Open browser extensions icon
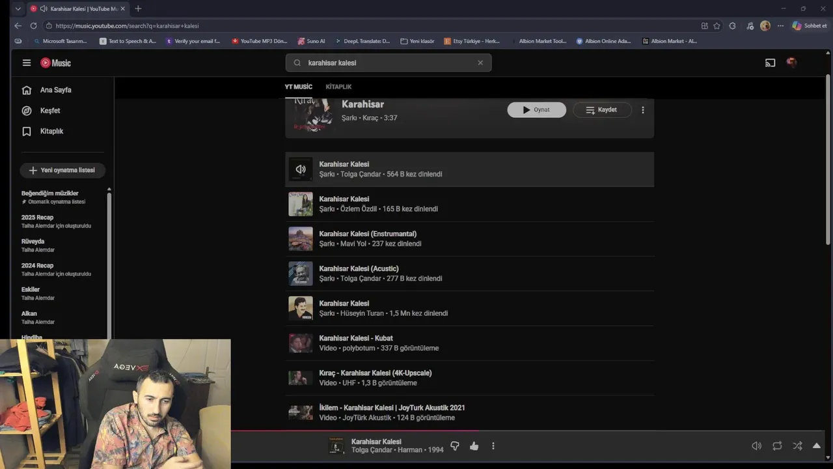This screenshot has width=833, height=469. pyautogui.click(x=732, y=26)
